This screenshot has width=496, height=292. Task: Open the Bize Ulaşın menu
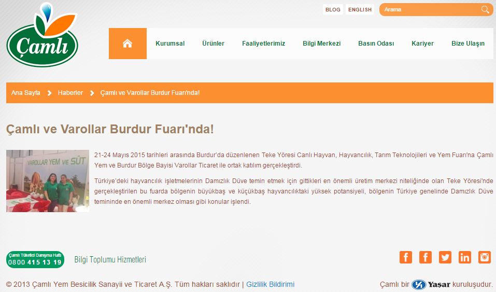[x=468, y=44]
